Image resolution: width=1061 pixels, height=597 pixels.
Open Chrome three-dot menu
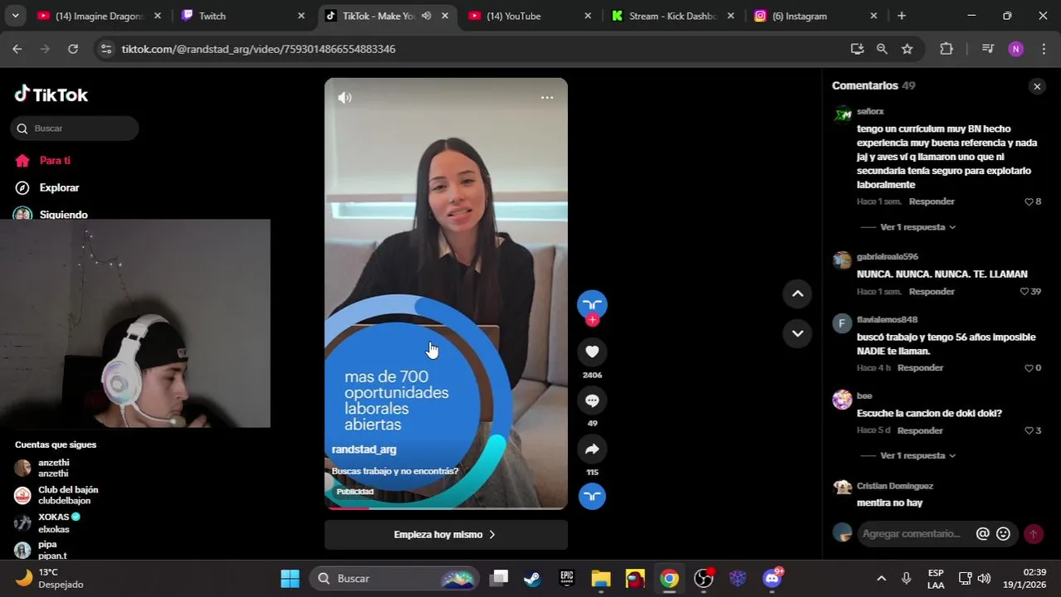point(1044,49)
